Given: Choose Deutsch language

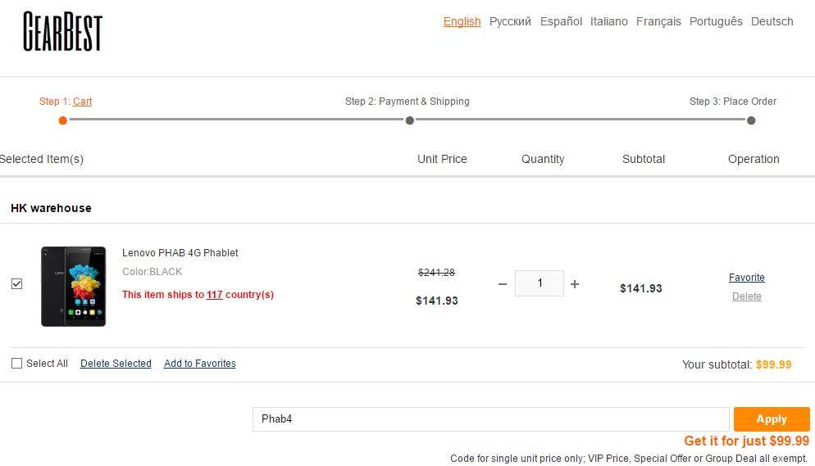Looking at the screenshot, I should tap(772, 21).
